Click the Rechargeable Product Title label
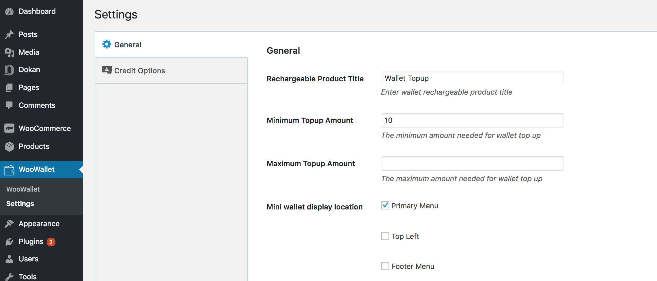This screenshot has width=657, height=281. (315, 79)
